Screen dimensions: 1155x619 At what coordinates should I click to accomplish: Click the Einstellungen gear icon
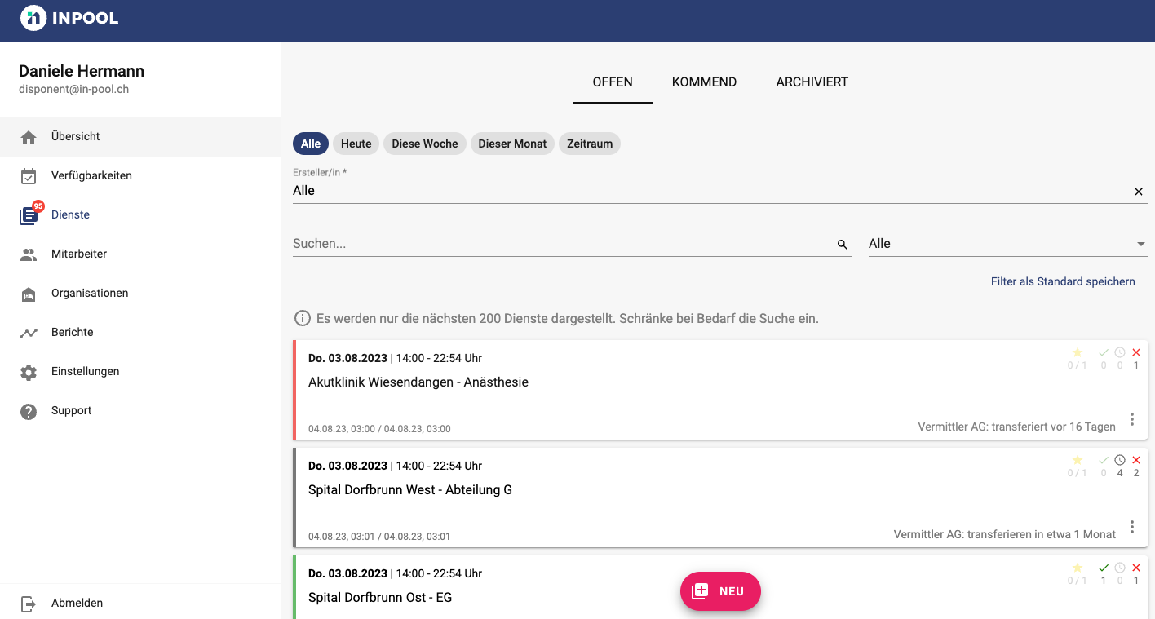point(29,372)
